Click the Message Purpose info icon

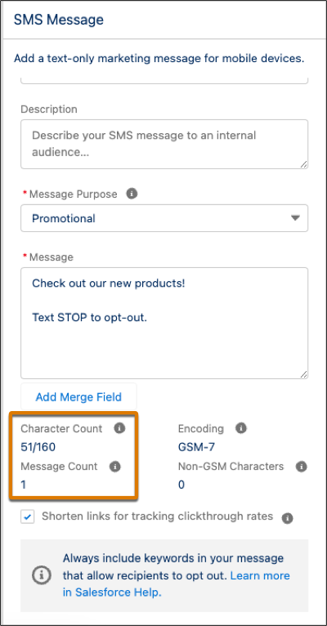pyautogui.click(x=132, y=194)
